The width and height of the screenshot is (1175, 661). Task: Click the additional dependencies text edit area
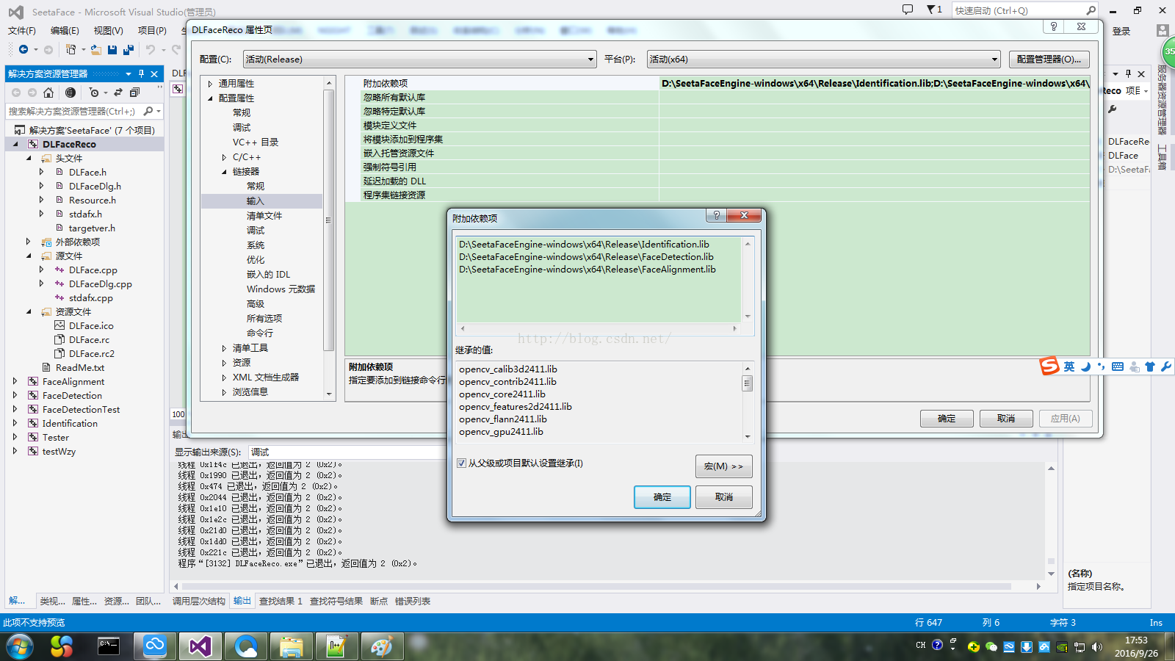click(x=599, y=279)
